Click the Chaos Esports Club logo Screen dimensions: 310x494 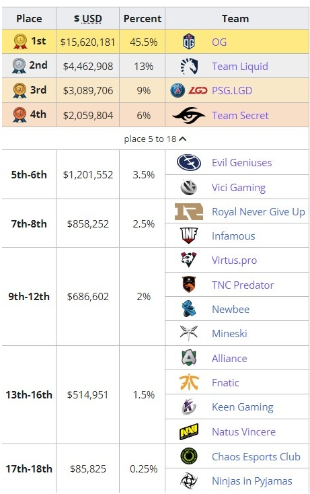(189, 456)
